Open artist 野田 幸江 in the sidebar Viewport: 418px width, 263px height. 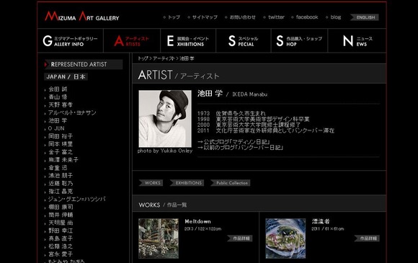pos(61,231)
